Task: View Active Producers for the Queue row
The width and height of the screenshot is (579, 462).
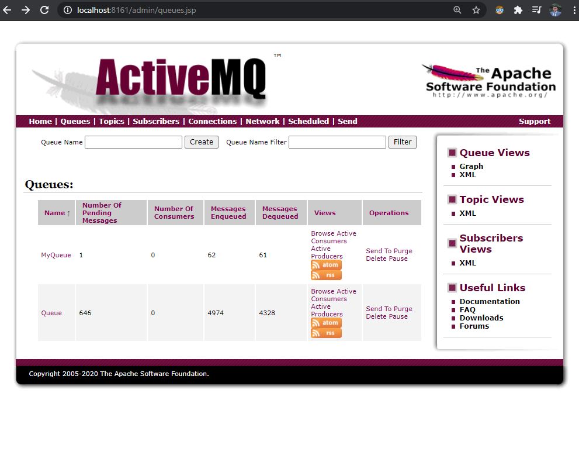Action: coord(327,310)
